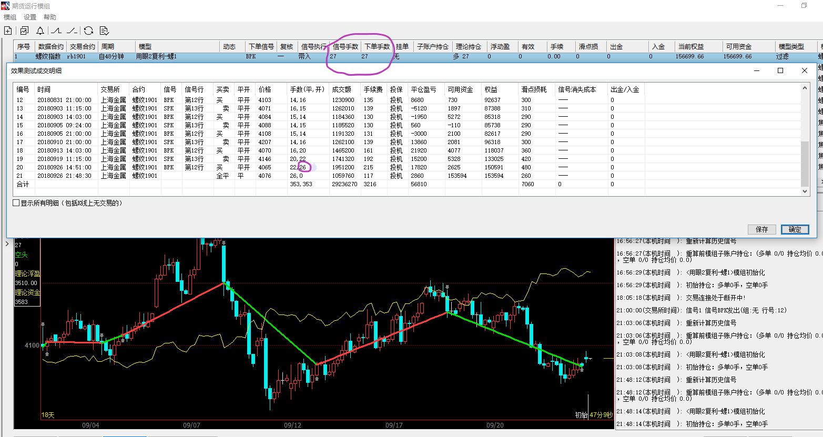This screenshot has width=823, height=437.
Task: Click the vertical scrollbar thumb in the details table
Action: 805,163
